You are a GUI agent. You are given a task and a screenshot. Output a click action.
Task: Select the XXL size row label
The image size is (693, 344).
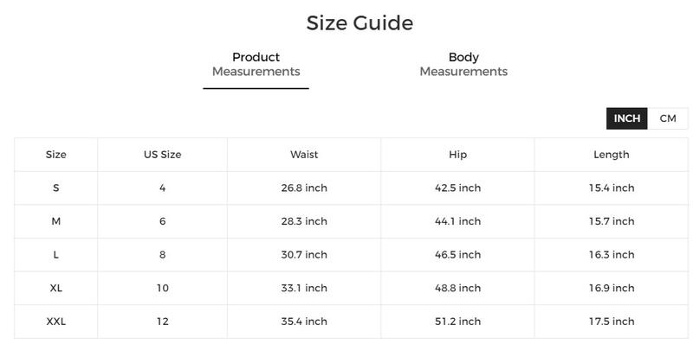(56, 322)
